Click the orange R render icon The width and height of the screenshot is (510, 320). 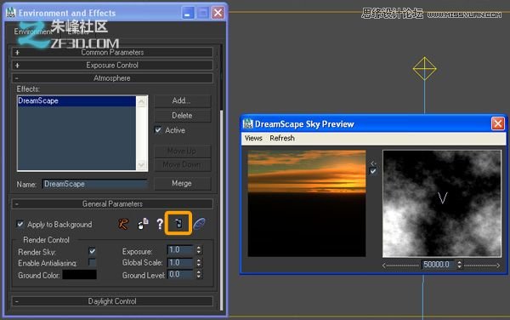pos(123,224)
